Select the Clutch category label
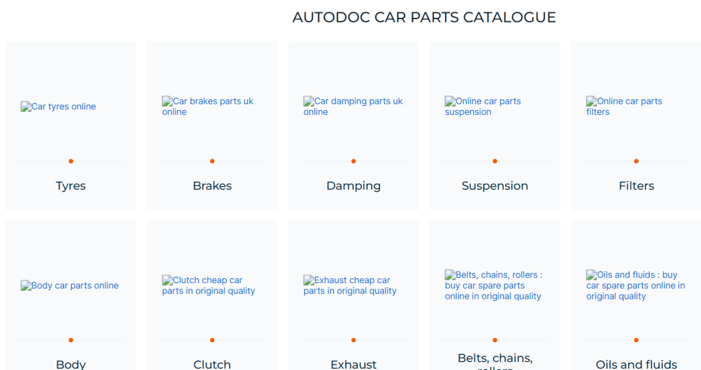 coord(212,364)
